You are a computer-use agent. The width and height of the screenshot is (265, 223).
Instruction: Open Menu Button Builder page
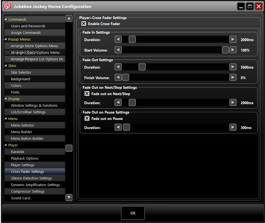tap(35, 138)
